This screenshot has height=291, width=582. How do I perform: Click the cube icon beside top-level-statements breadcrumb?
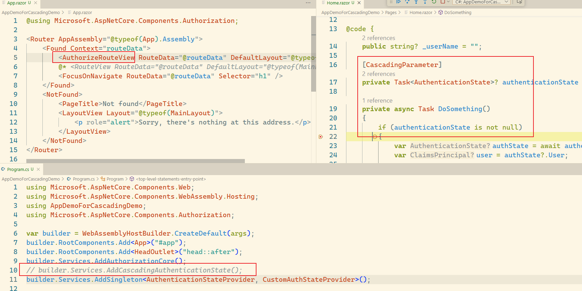(x=132, y=179)
